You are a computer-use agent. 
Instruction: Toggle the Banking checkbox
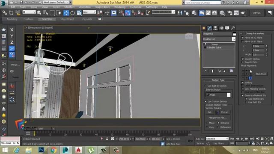click(x=243, y=83)
